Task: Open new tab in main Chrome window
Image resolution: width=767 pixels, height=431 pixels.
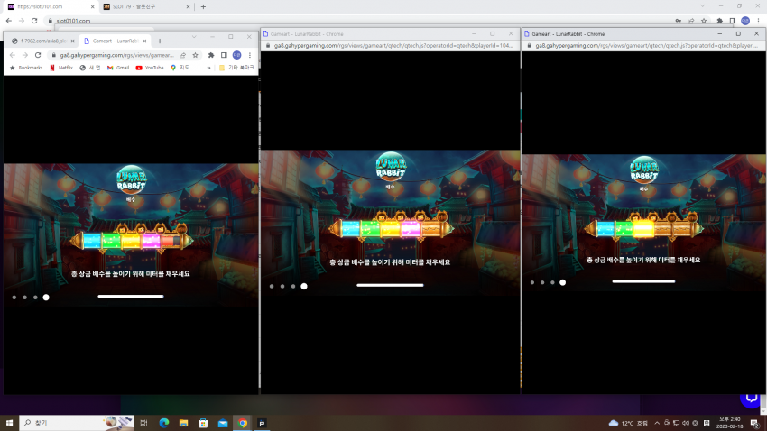Action: (203, 7)
